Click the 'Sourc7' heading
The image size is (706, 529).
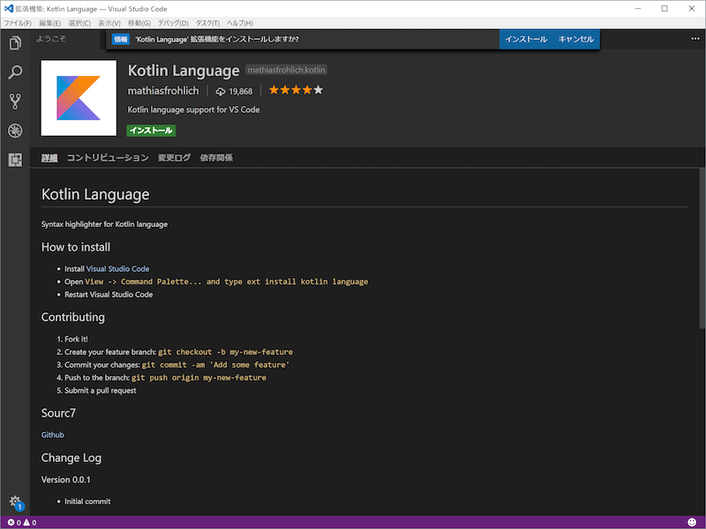click(x=58, y=413)
